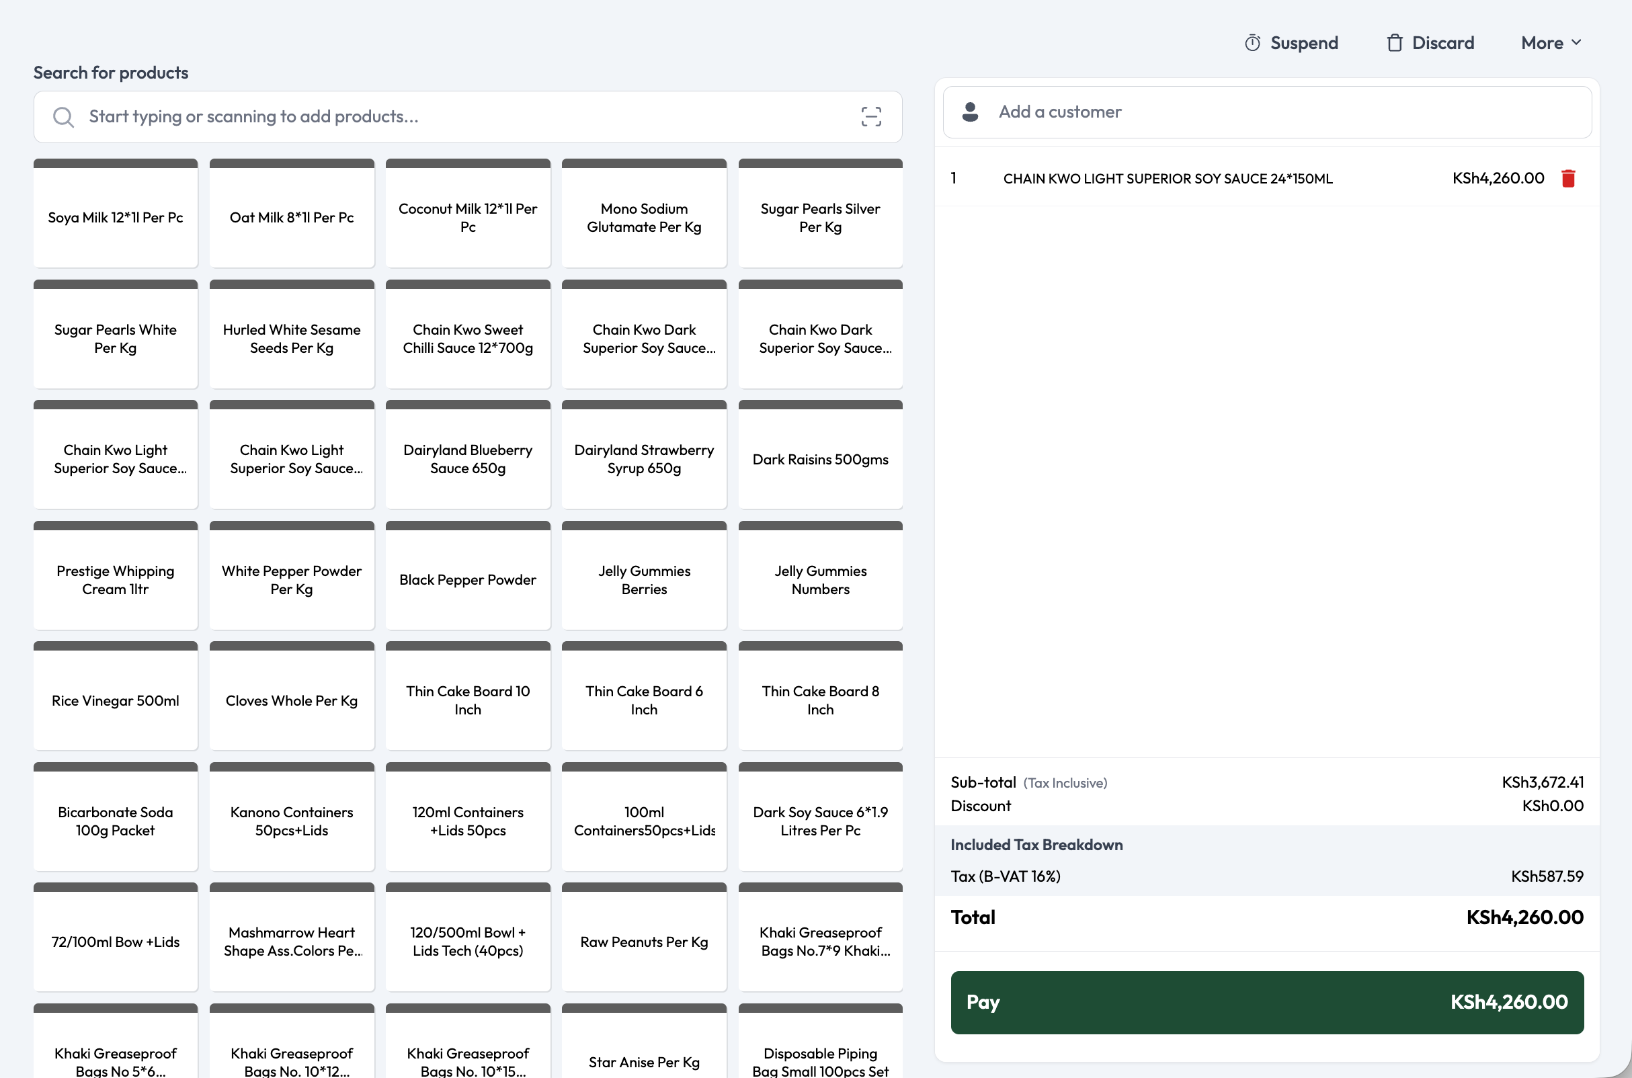Viewport: 1632px width, 1078px height.
Task: Click the customer avatar icon
Action: (970, 112)
